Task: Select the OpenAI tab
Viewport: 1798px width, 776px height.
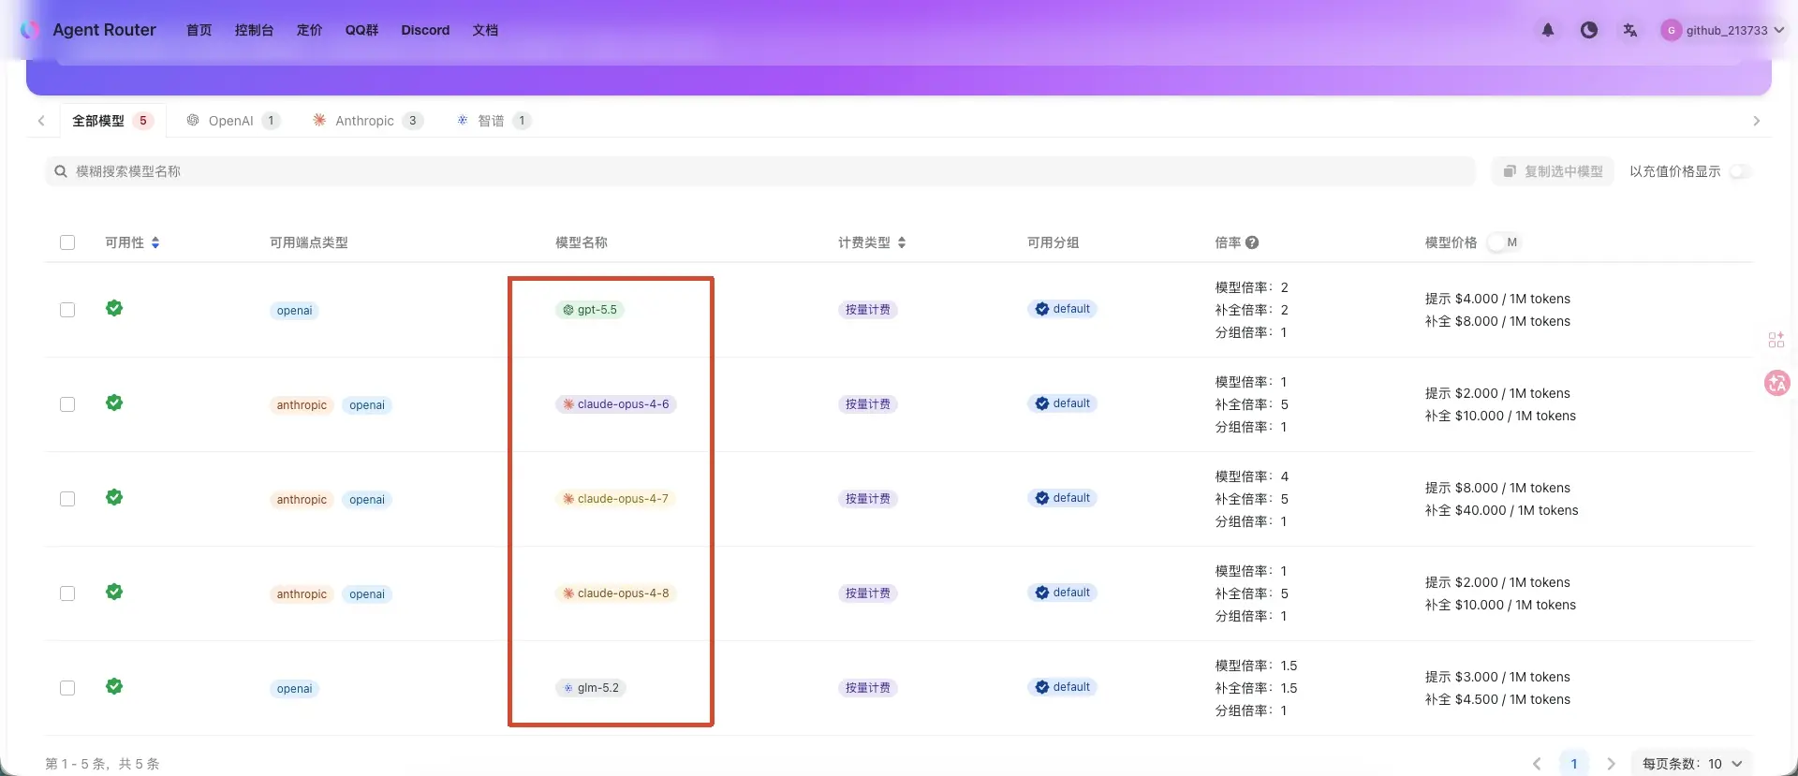Action: [232, 121]
